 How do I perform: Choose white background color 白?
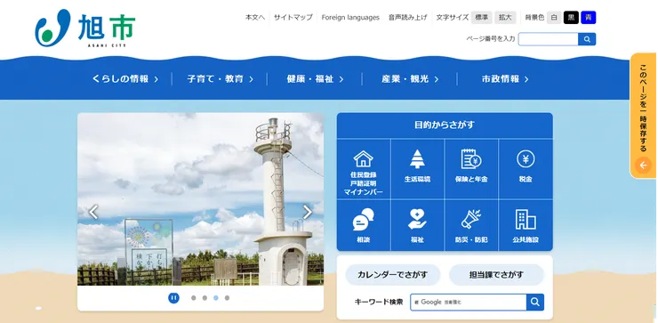(x=554, y=18)
